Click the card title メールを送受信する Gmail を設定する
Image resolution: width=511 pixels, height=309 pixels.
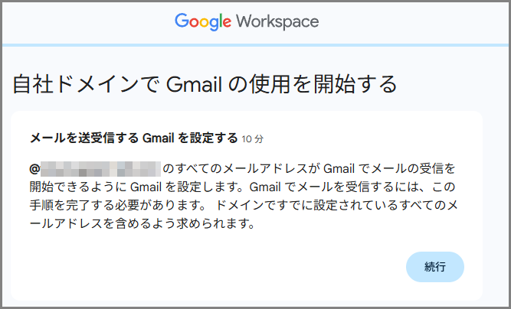133,138
